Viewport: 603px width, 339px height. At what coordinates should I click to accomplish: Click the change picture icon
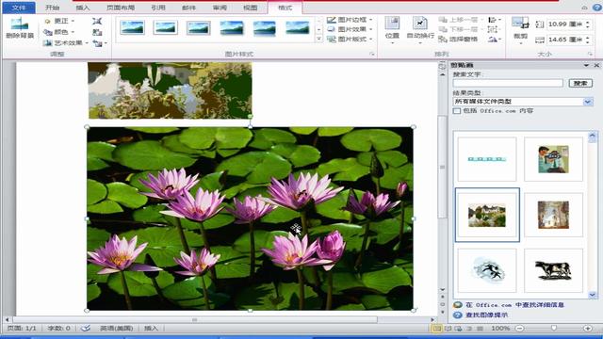pyautogui.click(x=97, y=32)
